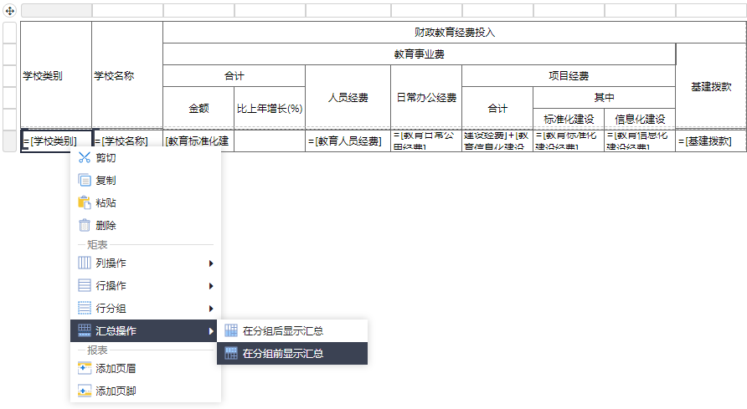Expand the 列操作 submenu arrow
This screenshot has width=747, height=409.
210,263
